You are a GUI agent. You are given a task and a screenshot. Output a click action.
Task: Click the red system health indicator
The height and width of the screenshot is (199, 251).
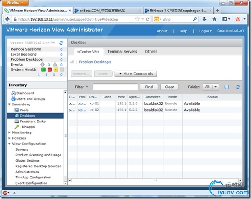50,69
